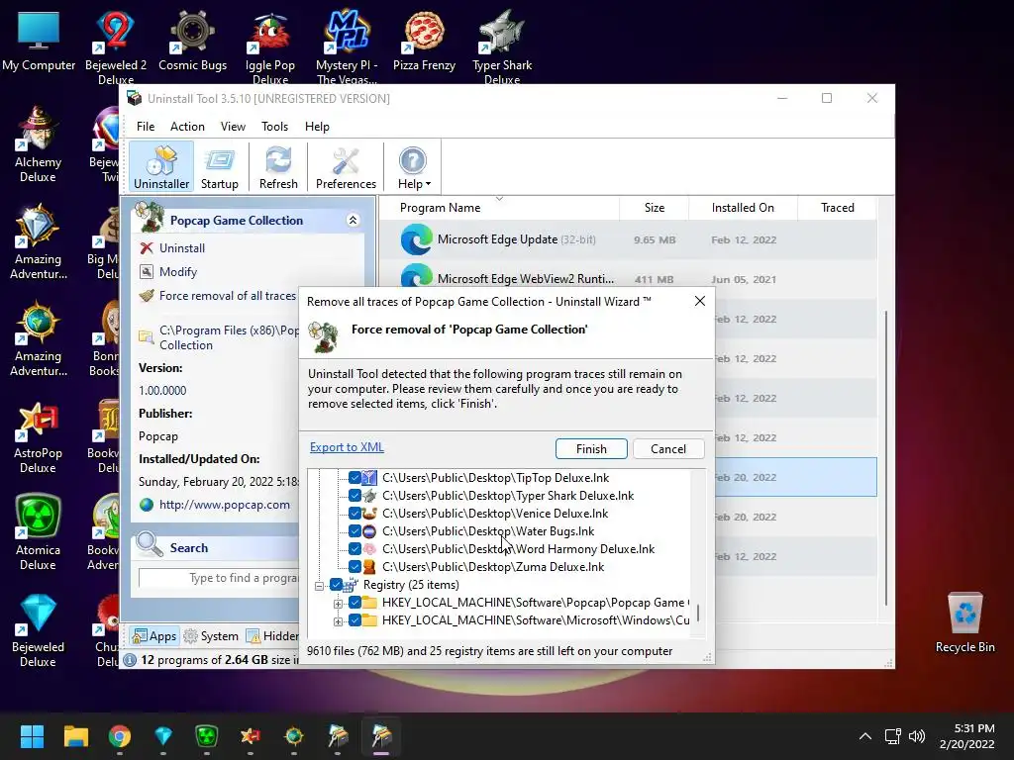Uncheck the Water Bugs.lnk checkbox
Screen dimensions: 1014x760
[x=355, y=531]
